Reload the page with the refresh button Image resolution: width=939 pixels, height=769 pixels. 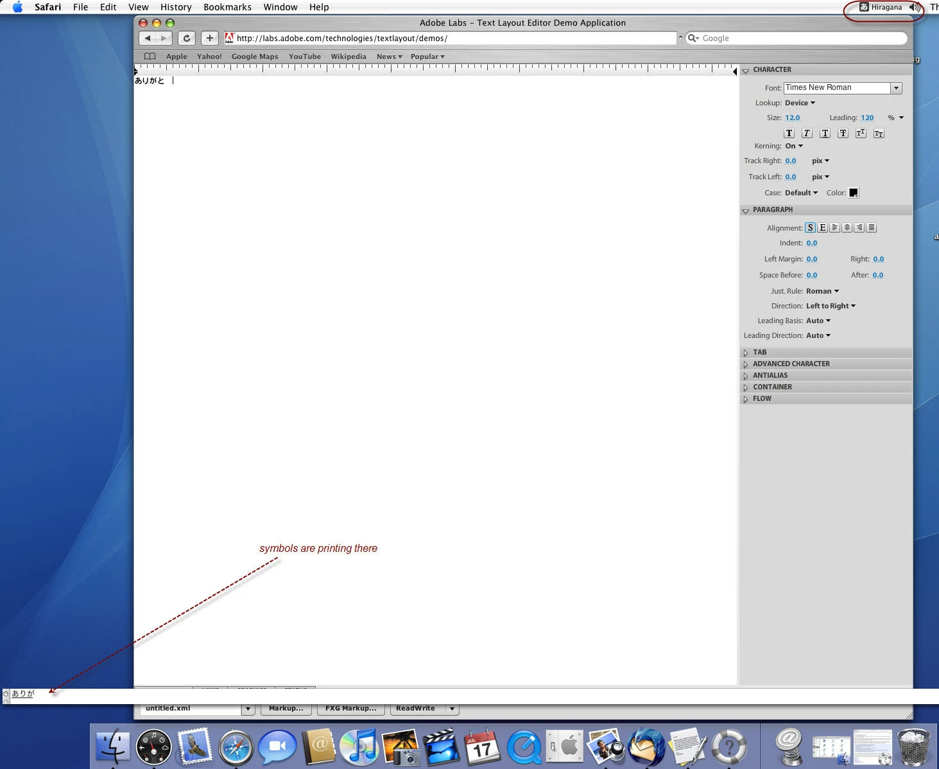[x=187, y=39]
